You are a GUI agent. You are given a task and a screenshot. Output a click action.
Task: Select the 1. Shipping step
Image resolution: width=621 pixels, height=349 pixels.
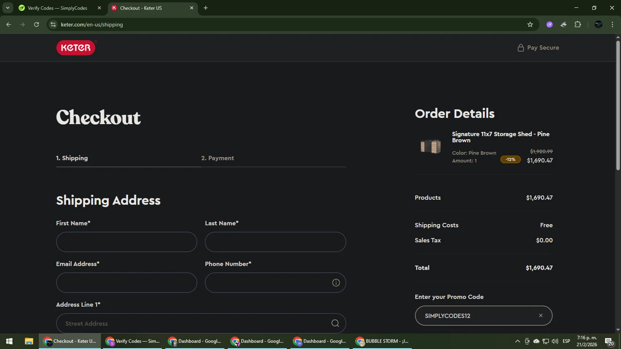point(72,158)
